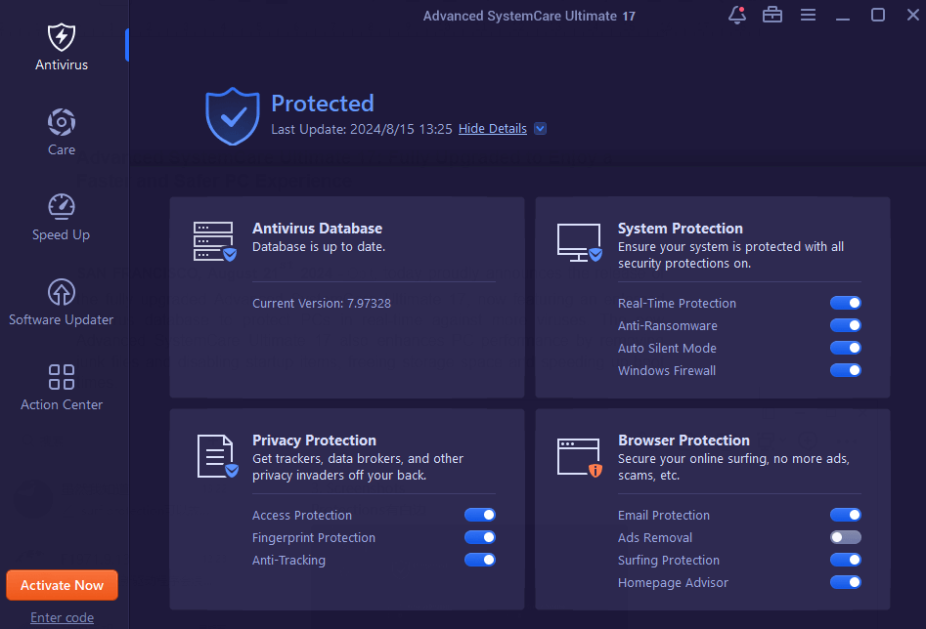This screenshot has width=926, height=629.
Task: Click the Surfing Protection label
Action: point(669,560)
